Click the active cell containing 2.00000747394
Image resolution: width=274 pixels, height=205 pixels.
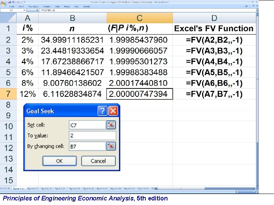pos(139,94)
